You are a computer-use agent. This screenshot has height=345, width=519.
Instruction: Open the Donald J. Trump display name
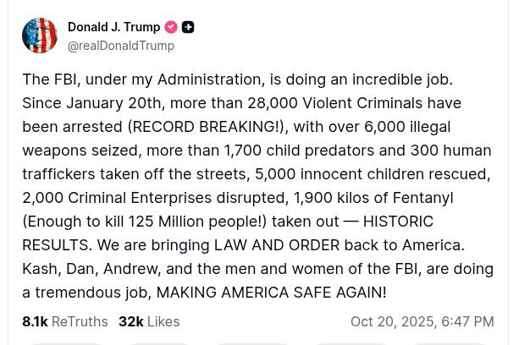coord(113,27)
